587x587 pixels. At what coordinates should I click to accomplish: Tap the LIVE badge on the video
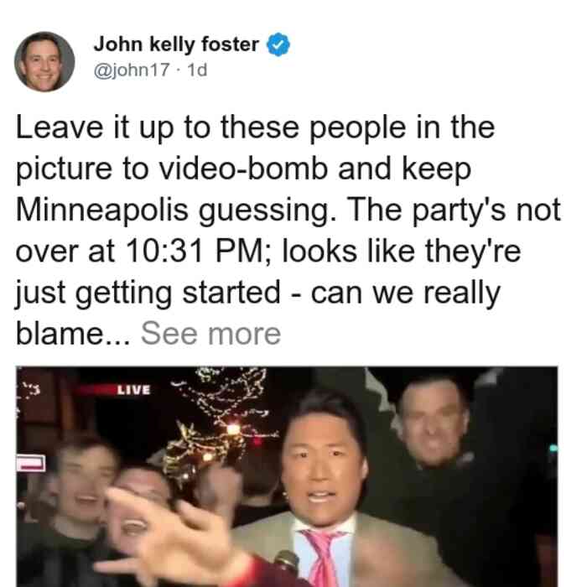click(133, 390)
